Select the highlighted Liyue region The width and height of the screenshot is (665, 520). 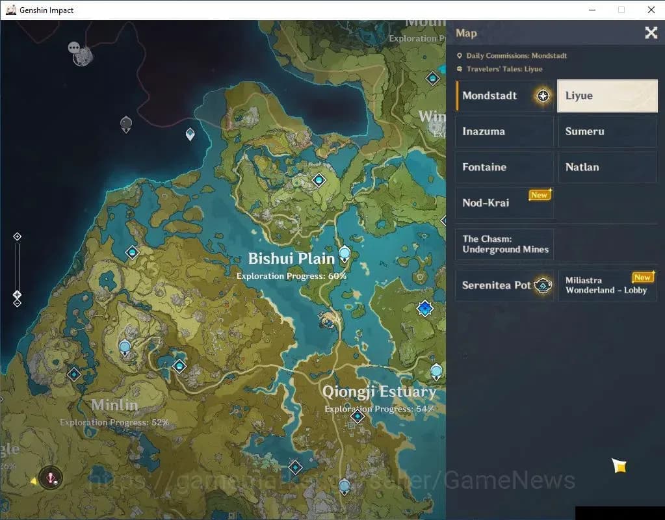(607, 96)
